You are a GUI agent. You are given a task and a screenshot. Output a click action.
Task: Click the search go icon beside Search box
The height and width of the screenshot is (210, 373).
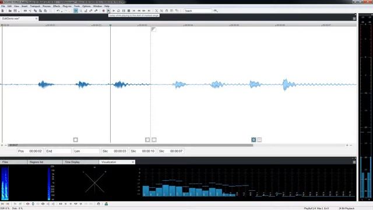coord(216,10)
